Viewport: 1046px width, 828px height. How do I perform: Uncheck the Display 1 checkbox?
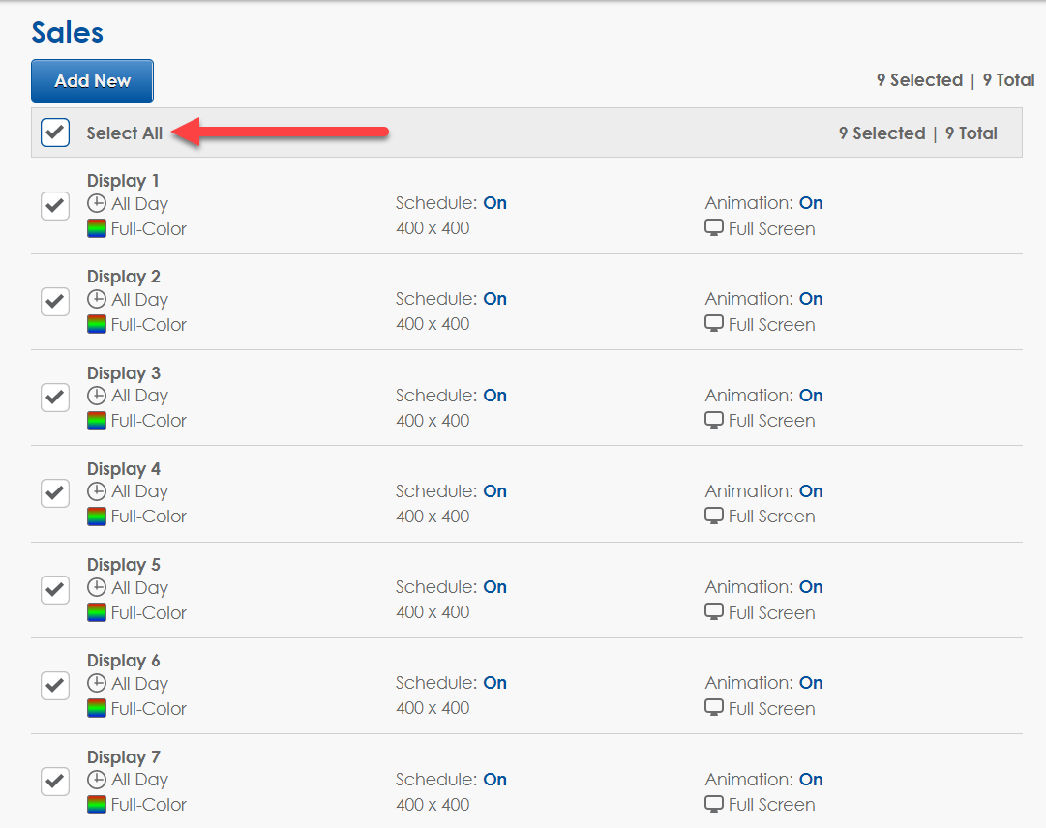[55, 205]
